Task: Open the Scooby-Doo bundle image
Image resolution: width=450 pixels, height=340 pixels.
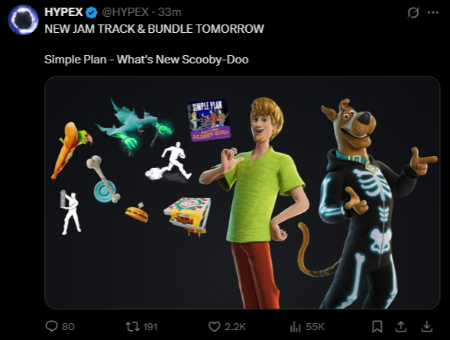Action: coord(242,193)
